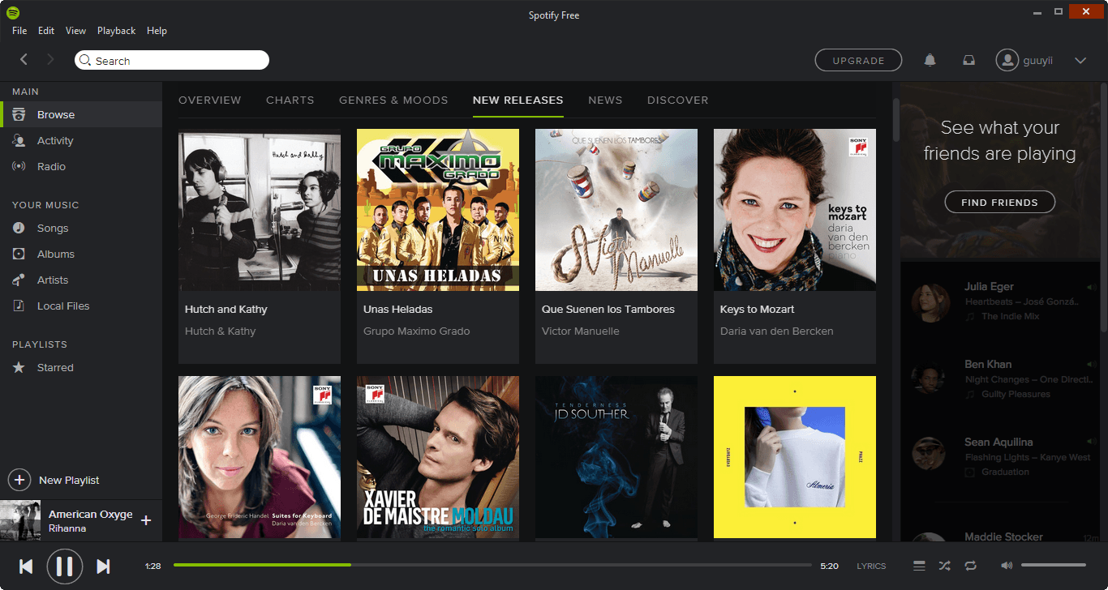Open Hutch & Kathy artist link
1108x590 pixels.
pyautogui.click(x=221, y=331)
